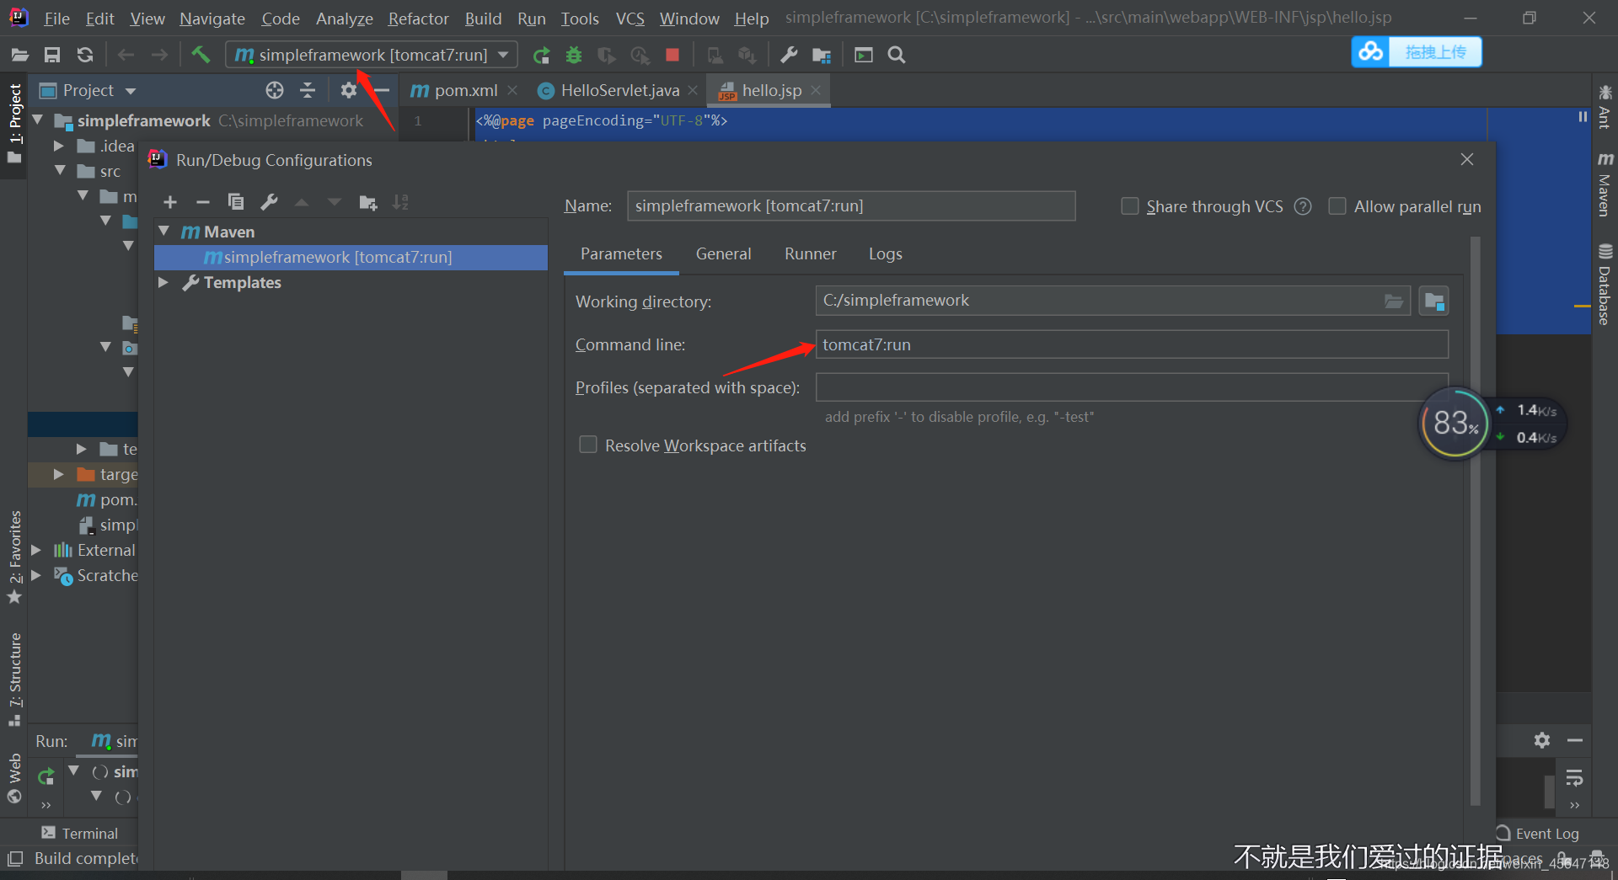Collapse the Maven node in configurations tree
The height and width of the screenshot is (880, 1618).
(165, 231)
